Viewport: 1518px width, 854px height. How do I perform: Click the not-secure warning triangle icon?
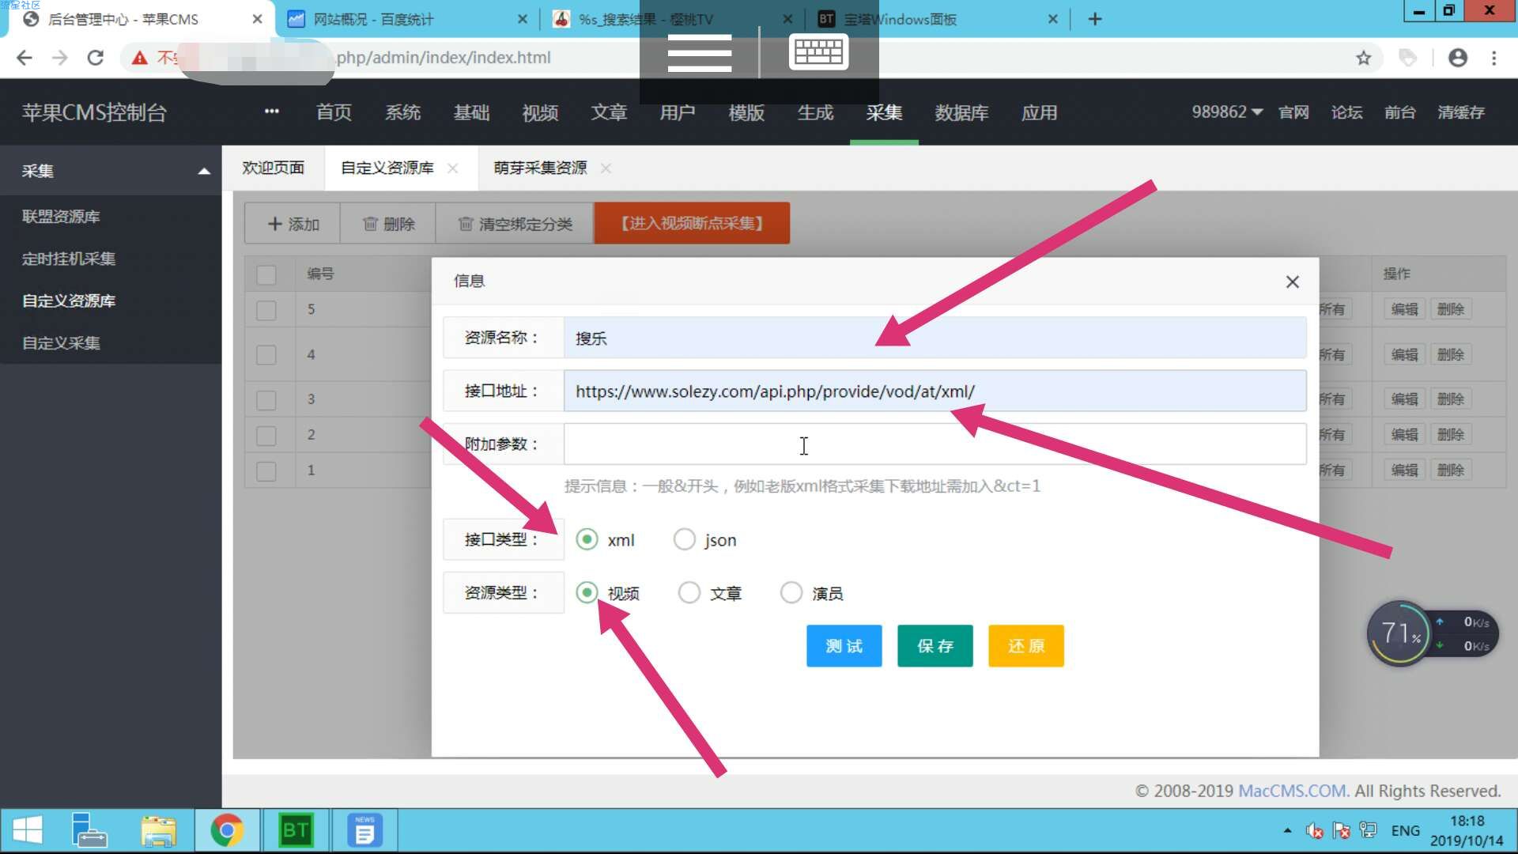tap(140, 58)
